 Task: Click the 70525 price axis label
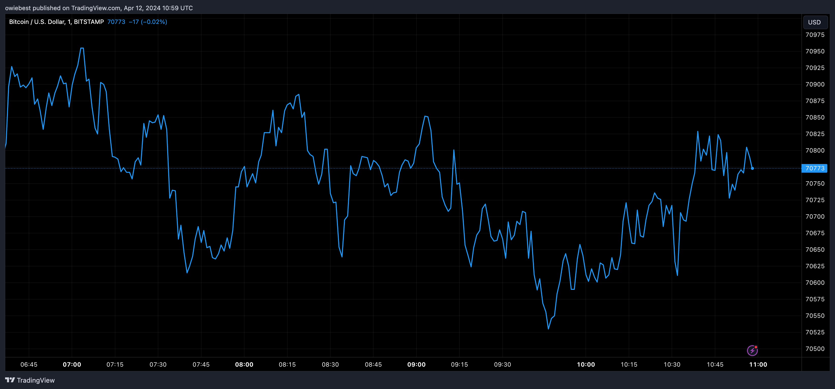pos(815,332)
